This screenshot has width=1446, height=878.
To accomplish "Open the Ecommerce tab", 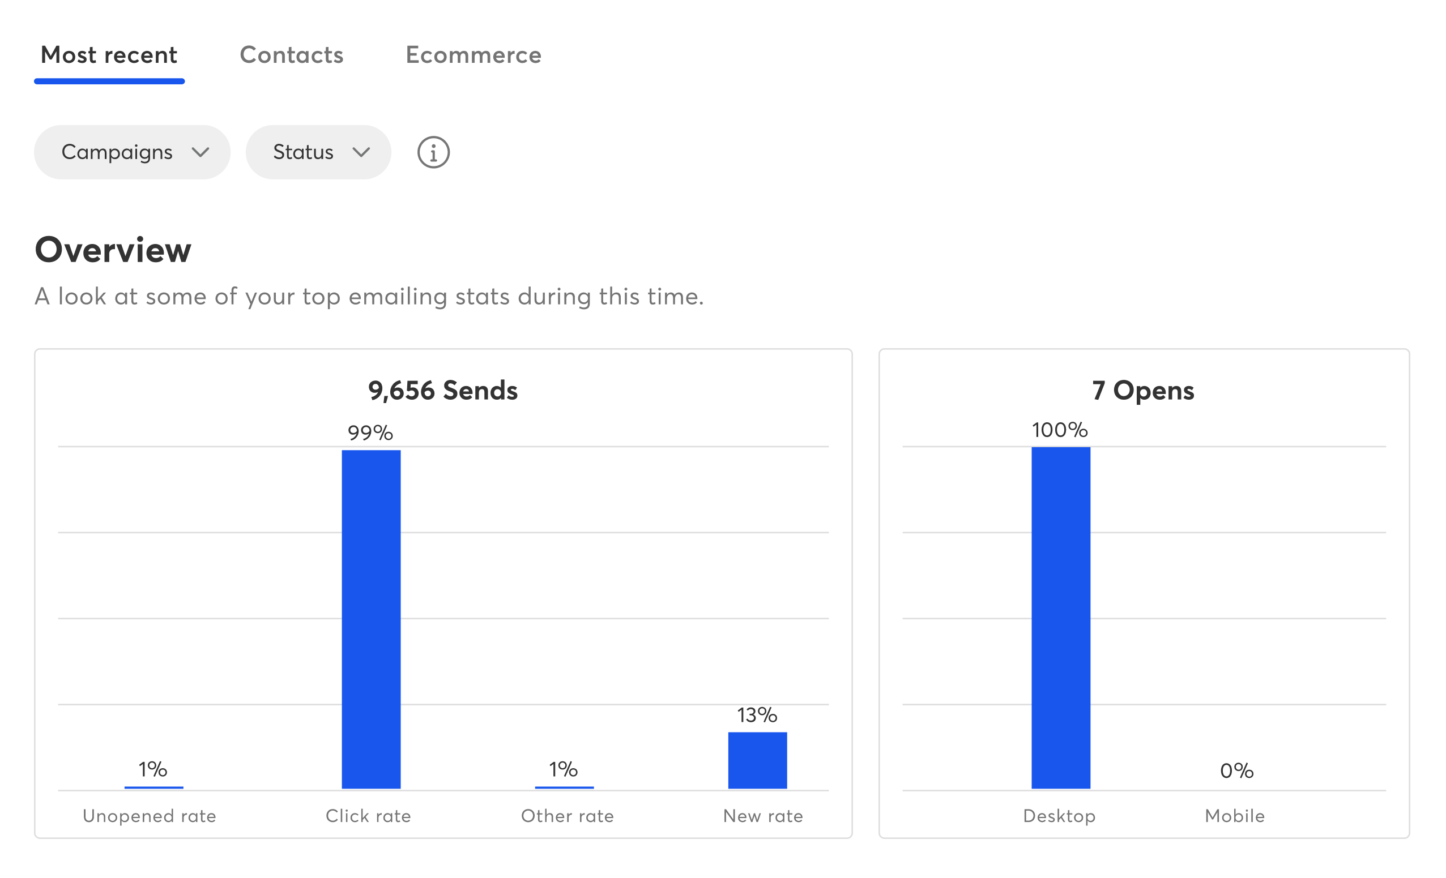I will 473,55.
